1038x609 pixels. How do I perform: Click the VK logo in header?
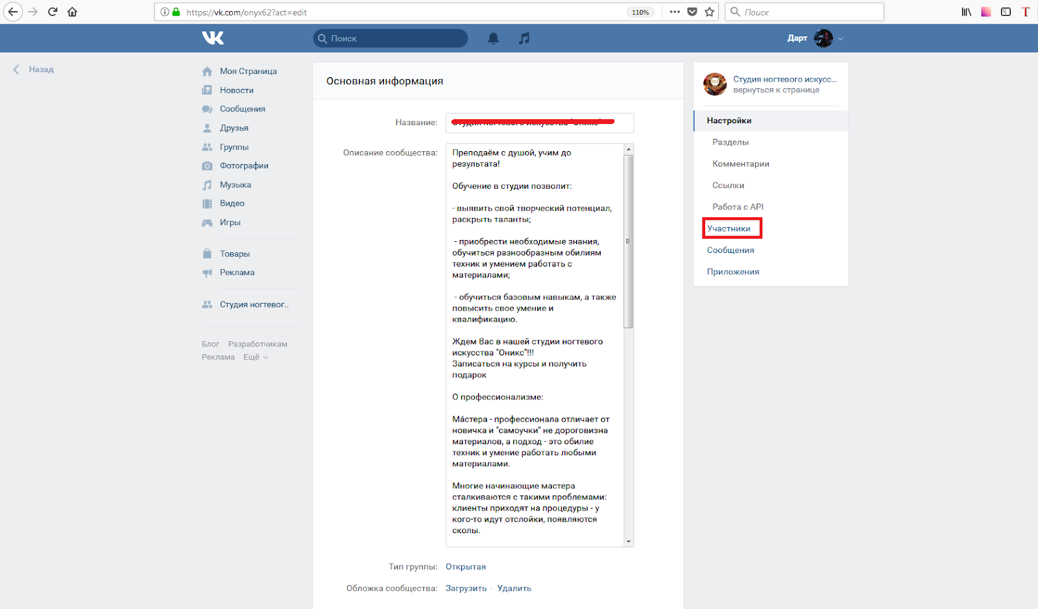pos(213,38)
